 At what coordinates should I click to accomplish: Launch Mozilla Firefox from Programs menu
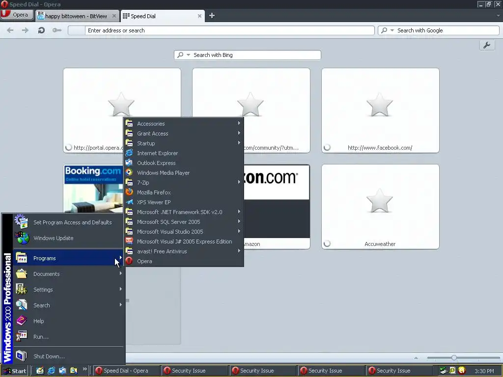(x=184, y=192)
